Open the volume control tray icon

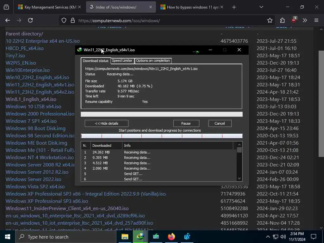[x=283, y=237]
